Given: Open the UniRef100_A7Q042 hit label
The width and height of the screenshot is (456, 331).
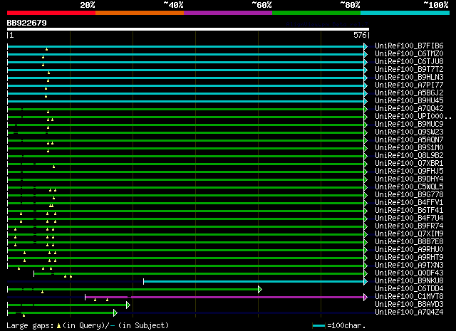Looking at the screenshot, I should 409,109.
